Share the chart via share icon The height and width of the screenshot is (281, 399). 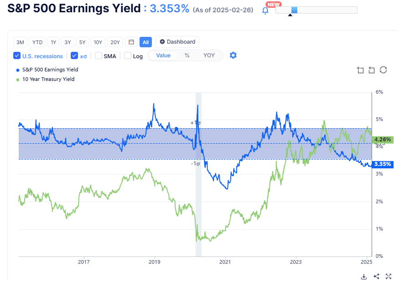coord(376,276)
